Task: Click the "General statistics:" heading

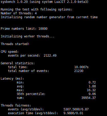Action: point(18,63)
